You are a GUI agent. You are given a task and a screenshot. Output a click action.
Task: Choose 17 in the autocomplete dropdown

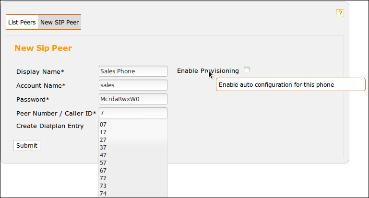pyautogui.click(x=104, y=132)
